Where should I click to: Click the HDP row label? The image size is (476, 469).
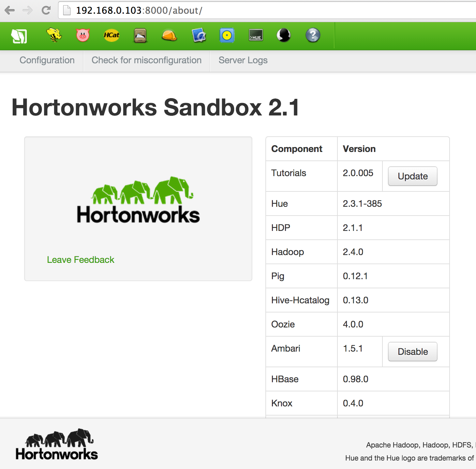click(281, 228)
